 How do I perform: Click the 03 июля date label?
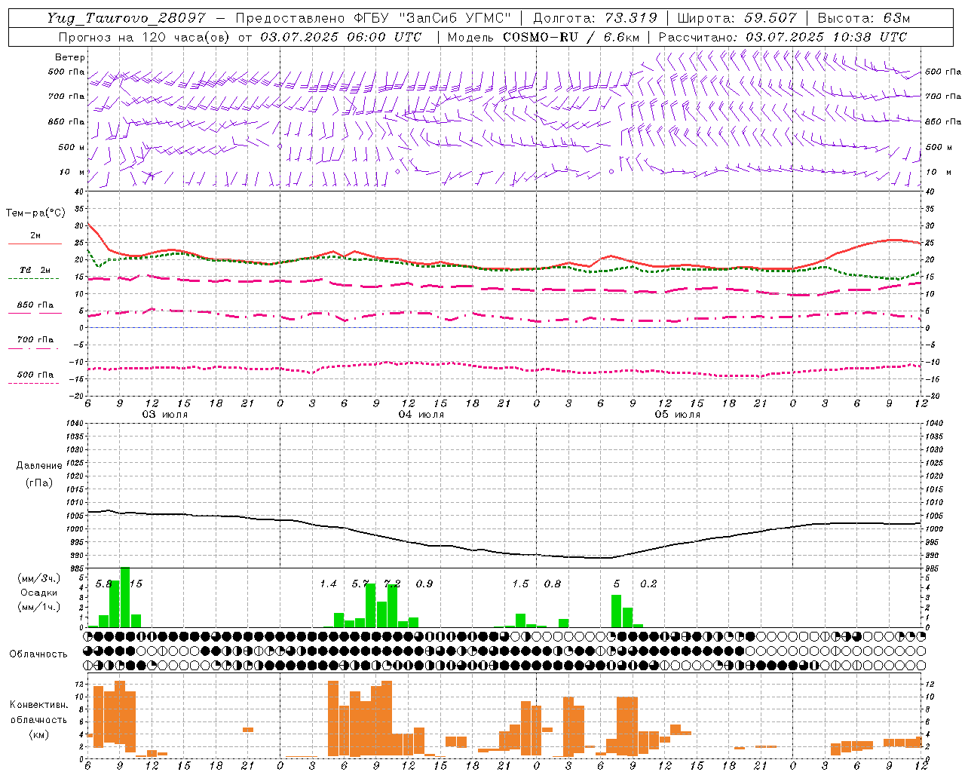pyautogui.click(x=165, y=415)
